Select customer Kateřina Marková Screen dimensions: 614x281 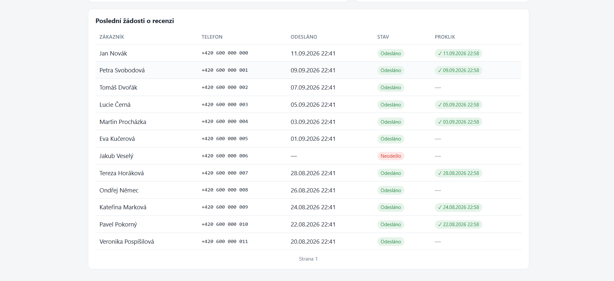(123, 207)
